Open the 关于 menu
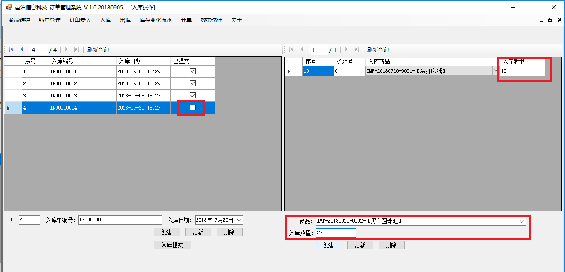This screenshot has height=272, width=565. pyautogui.click(x=237, y=20)
